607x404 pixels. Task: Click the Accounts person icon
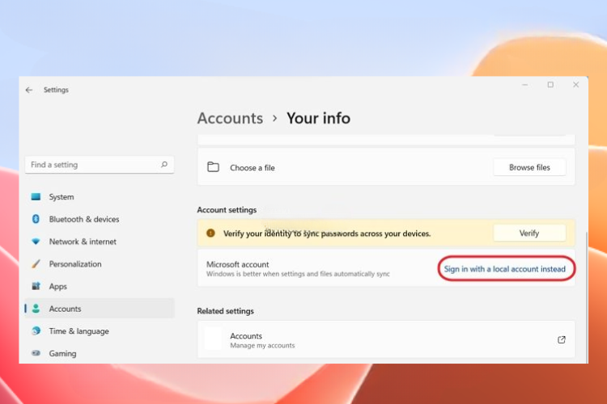[x=36, y=309]
